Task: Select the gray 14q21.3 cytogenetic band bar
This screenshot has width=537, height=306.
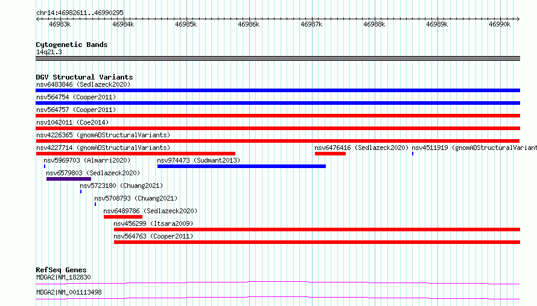Action: [278, 58]
